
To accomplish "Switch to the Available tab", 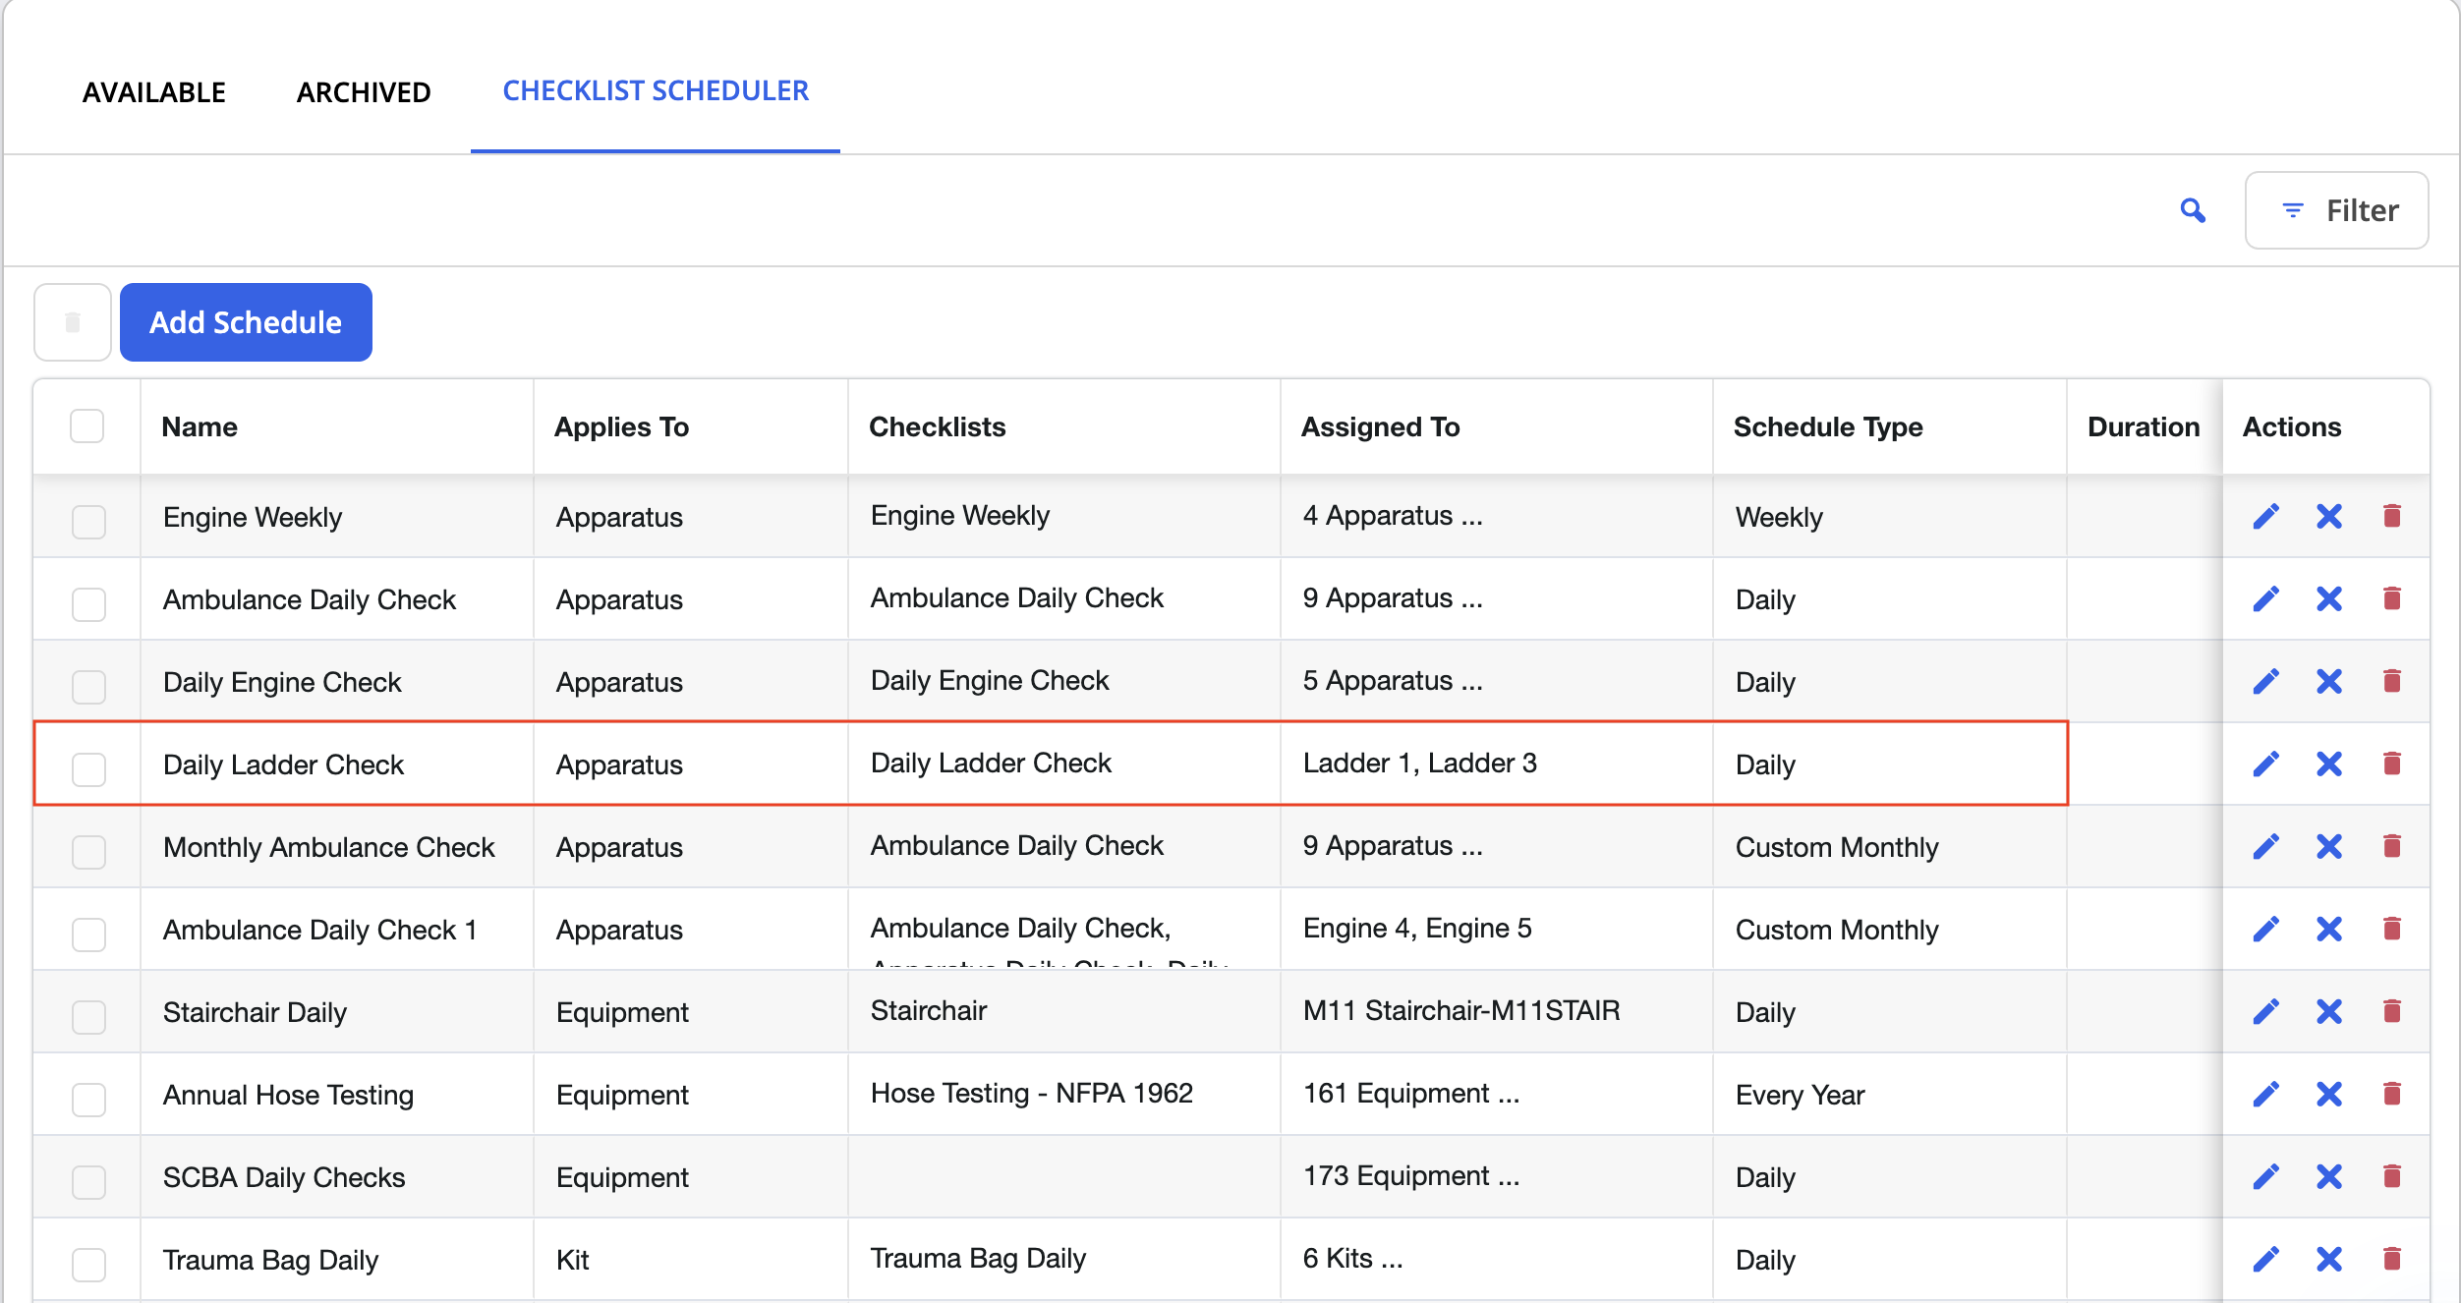I will [x=154, y=91].
